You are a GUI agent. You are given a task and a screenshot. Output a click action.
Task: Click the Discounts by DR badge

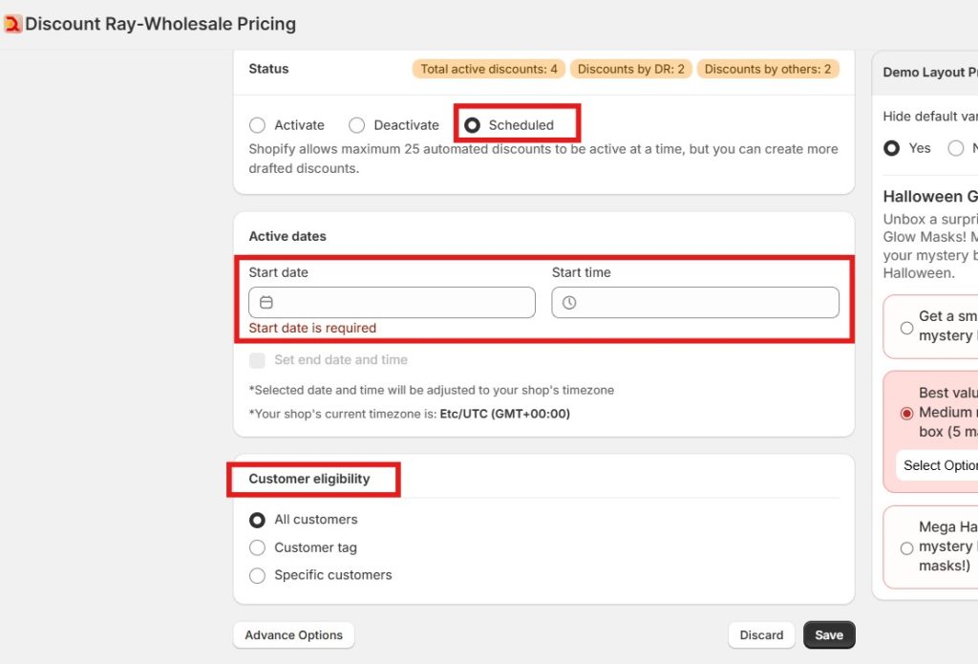(630, 69)
